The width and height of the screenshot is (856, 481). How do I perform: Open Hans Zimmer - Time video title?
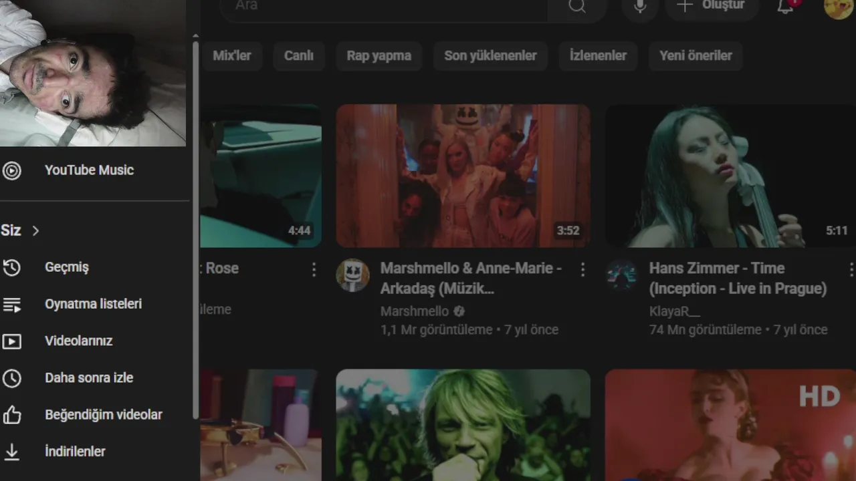738,278
